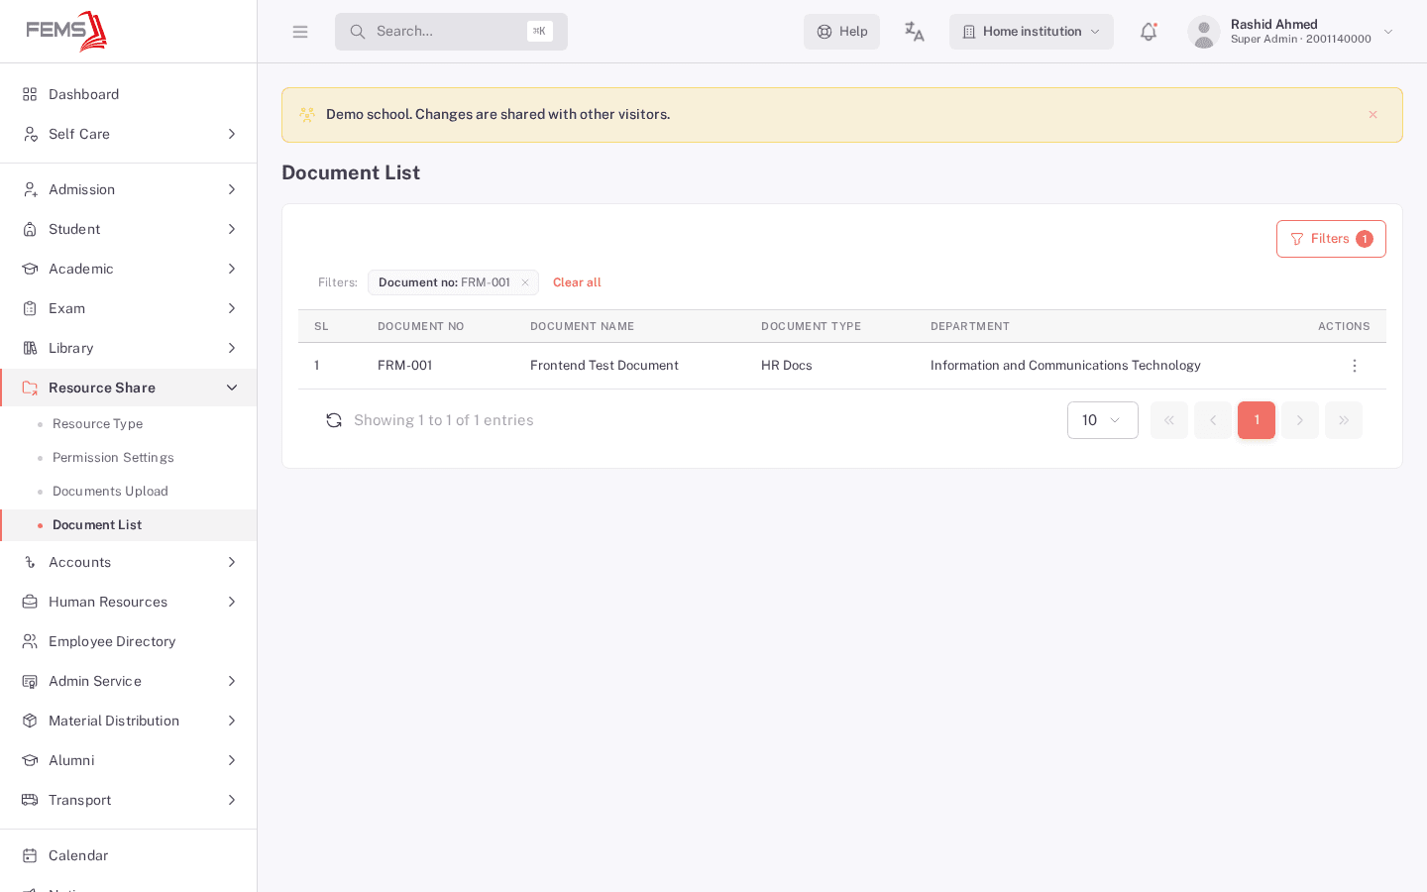This screenshot has width=1427, height=892.
Task: Expand the Human Resources menu
Action: (129, 602)
